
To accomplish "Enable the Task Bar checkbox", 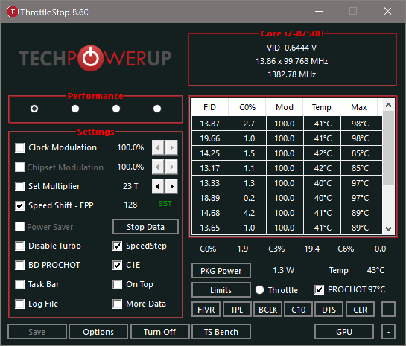I will 20,285.
